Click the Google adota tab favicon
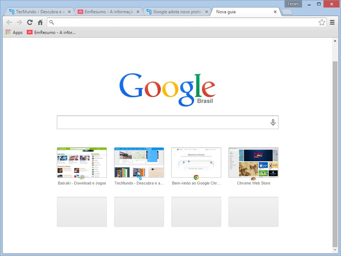 [x=149, y=12]
